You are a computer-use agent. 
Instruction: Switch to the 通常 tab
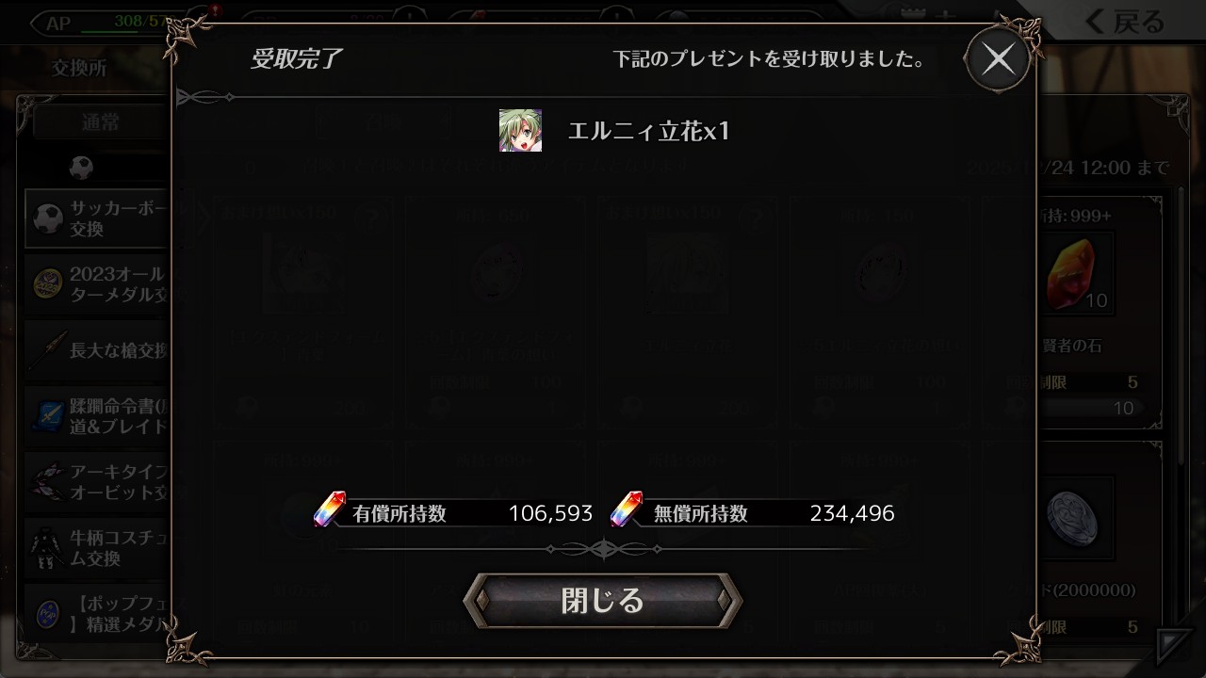point(100,122)
